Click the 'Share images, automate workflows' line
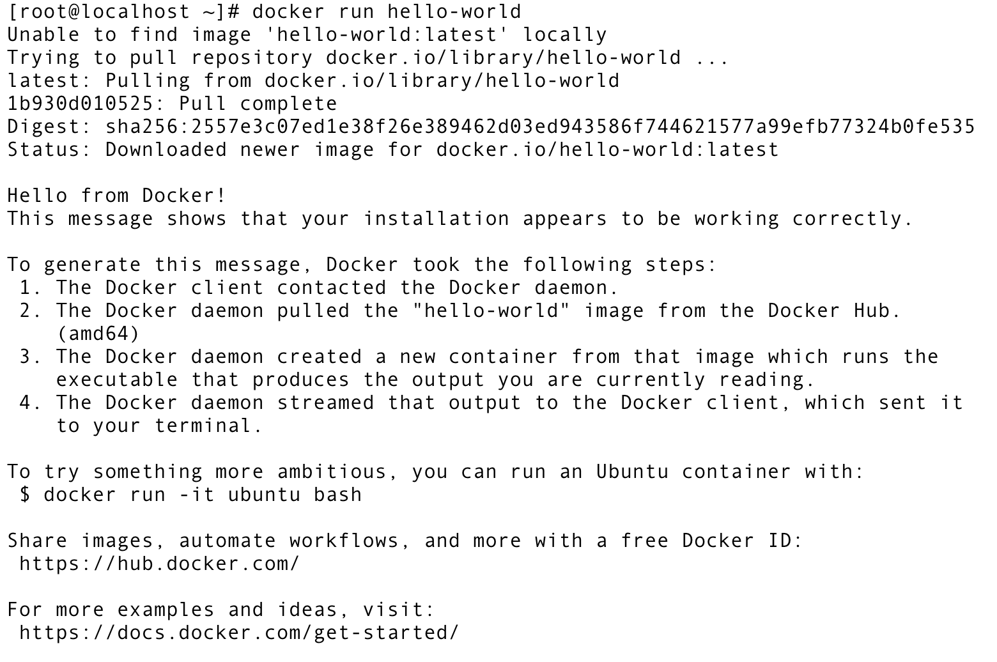This screenshot has height=662, width=997. 405,541
